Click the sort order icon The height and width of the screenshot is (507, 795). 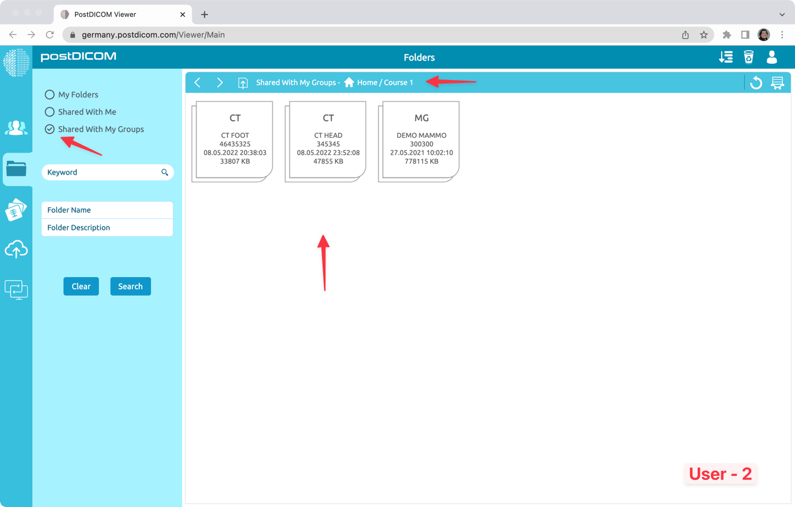click(x=725, y=57)
